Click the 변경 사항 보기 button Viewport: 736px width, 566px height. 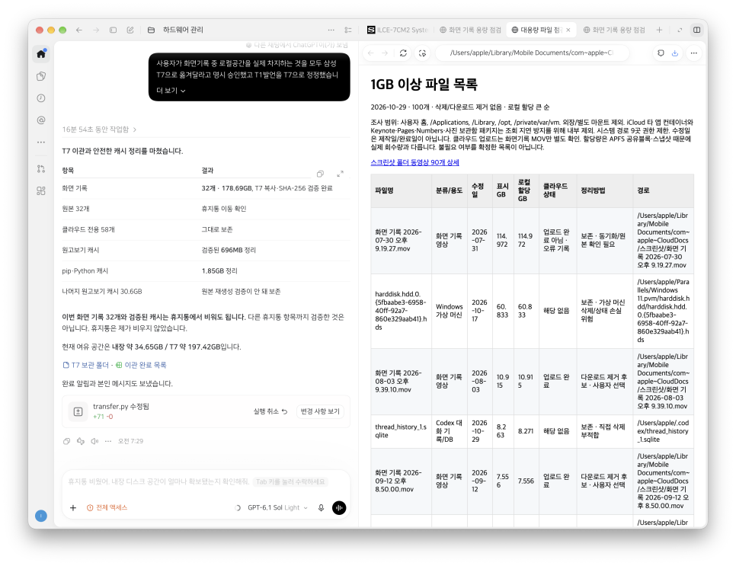coord(320,411)
